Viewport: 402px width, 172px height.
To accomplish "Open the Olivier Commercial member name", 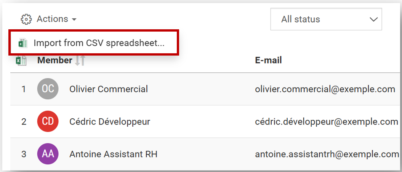I will [x=109, y=89].
